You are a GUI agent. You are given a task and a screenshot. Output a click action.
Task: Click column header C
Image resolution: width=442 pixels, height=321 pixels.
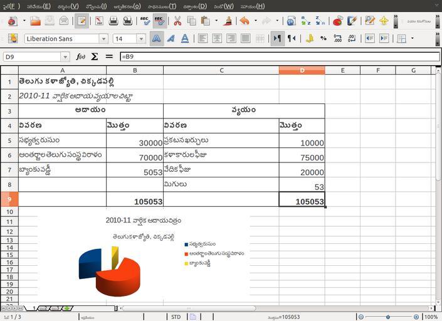point(221,70)
